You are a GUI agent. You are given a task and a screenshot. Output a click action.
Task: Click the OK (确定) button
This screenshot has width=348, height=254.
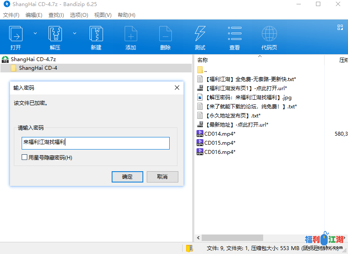127,177
